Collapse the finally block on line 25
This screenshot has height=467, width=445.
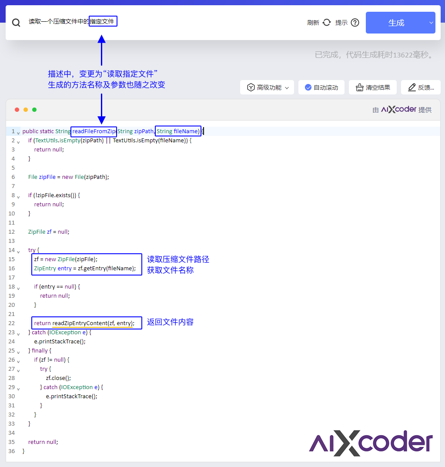[18, 353]
